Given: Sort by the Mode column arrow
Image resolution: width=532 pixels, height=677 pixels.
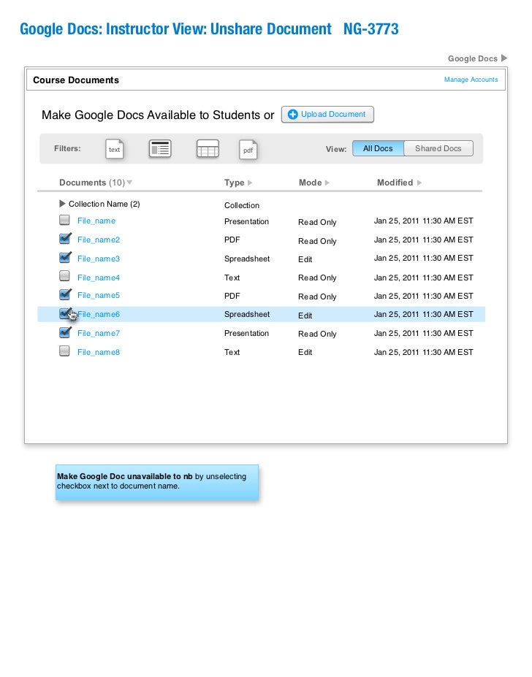Looking at the screenshot, I should [327, 183].
